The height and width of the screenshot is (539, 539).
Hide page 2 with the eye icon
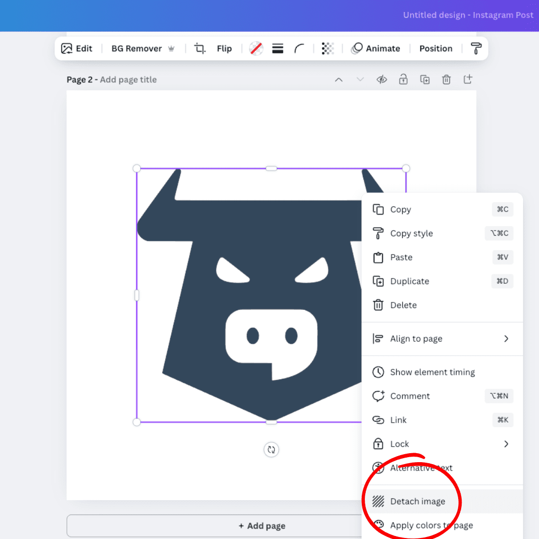click(x=382, y=79)
